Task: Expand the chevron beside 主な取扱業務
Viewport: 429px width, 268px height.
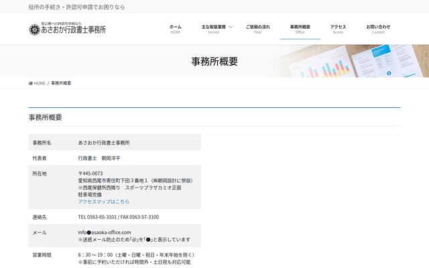Action: [x=231, y=27]
